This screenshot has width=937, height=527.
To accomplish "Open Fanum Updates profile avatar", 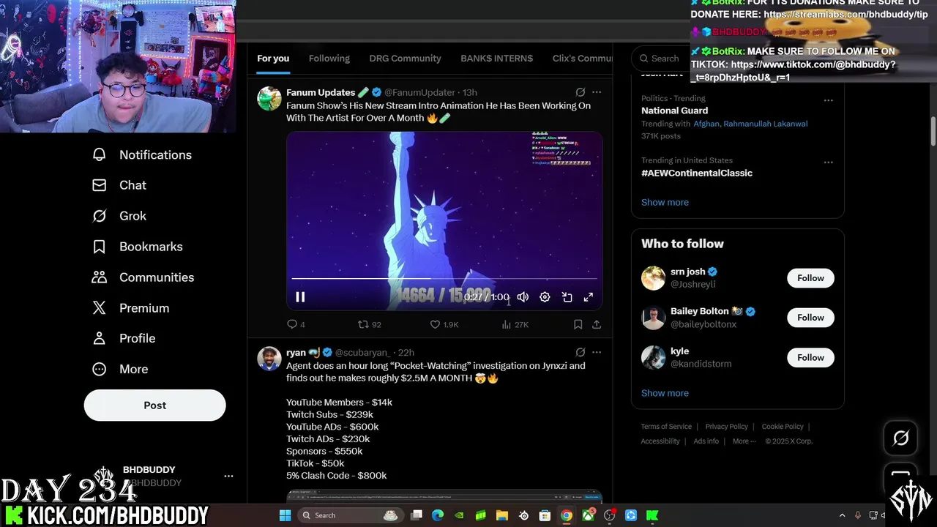I will click(x=269, y=98).
